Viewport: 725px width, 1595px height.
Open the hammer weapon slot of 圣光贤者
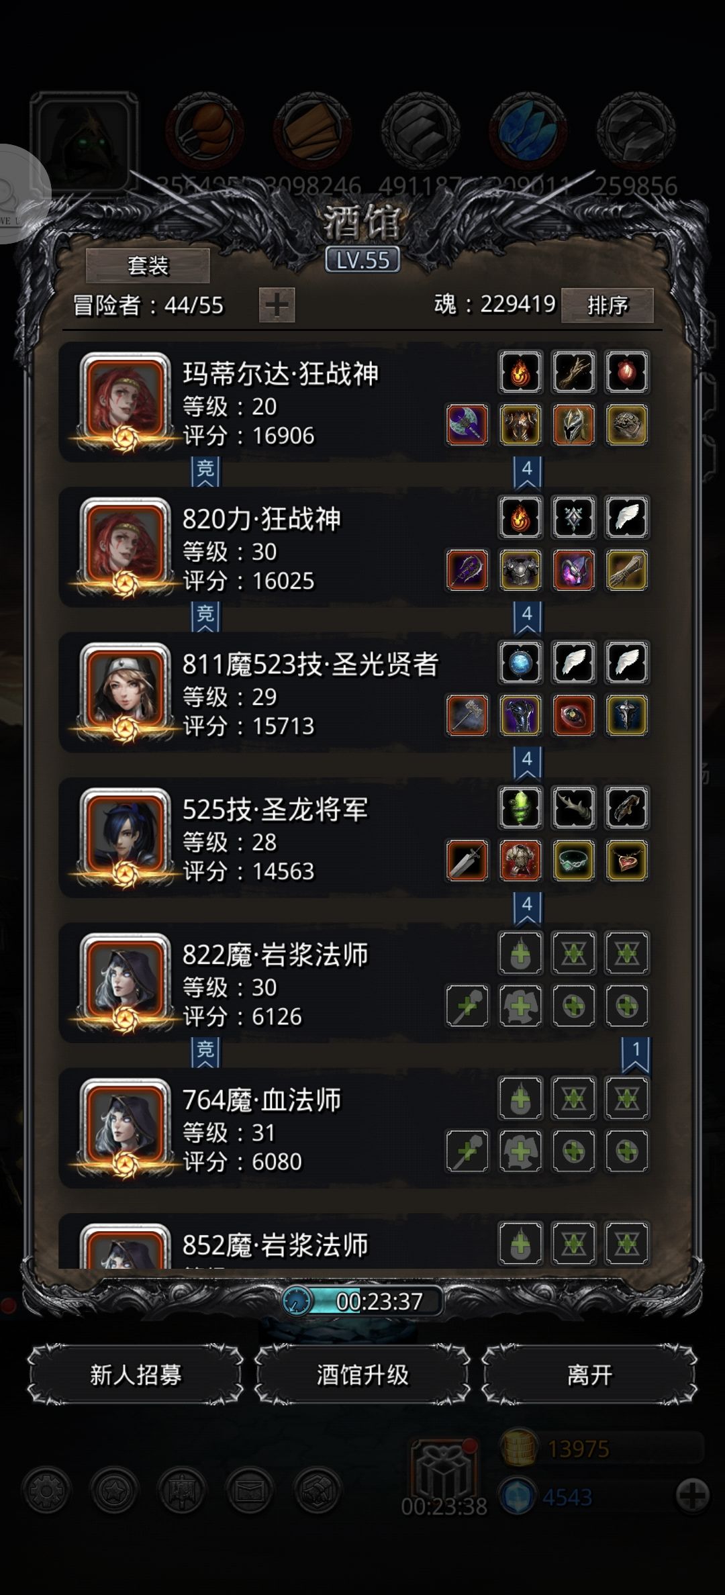click(x=467, y=716)
